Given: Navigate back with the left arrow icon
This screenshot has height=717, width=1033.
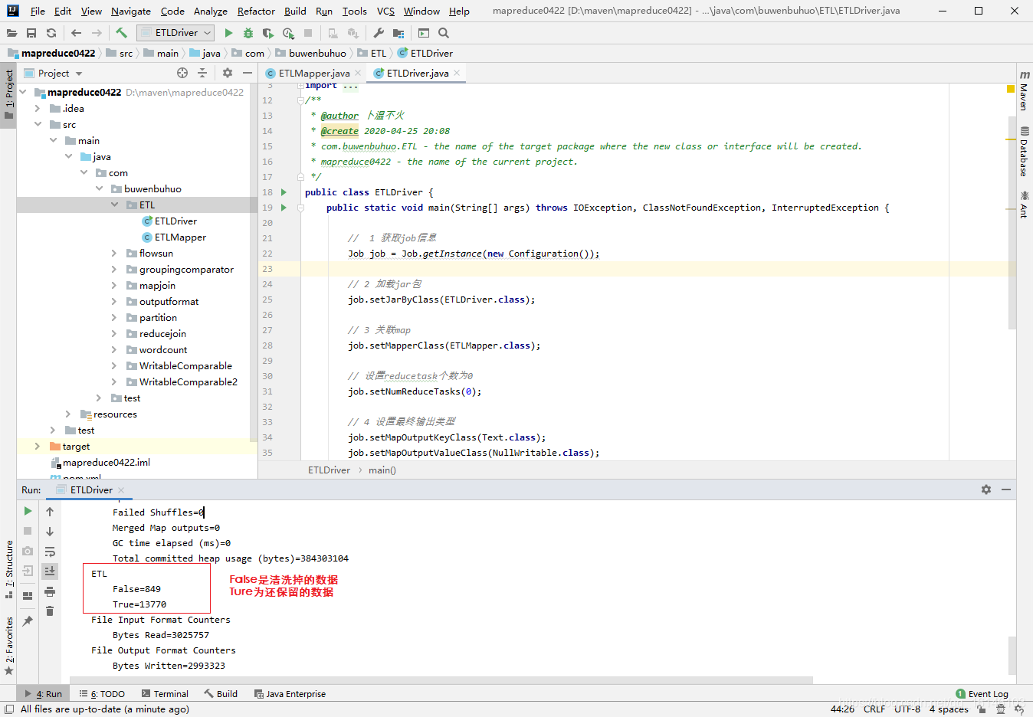Looking at the screenshot, I should coord(76,33).
